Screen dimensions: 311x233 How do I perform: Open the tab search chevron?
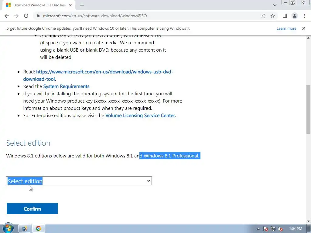(x=275, y=5)
